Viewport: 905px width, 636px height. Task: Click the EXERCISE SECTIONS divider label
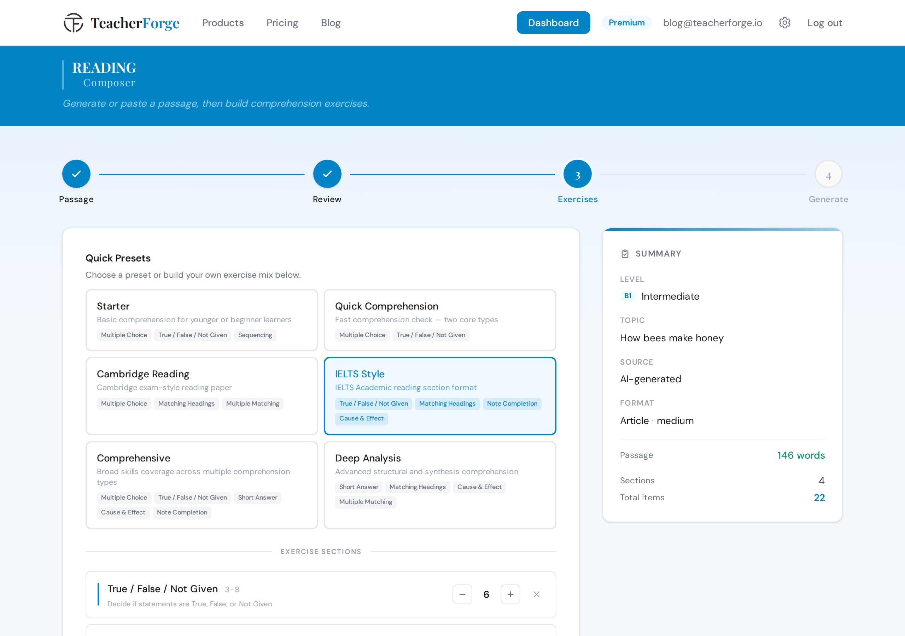[321, 552]
